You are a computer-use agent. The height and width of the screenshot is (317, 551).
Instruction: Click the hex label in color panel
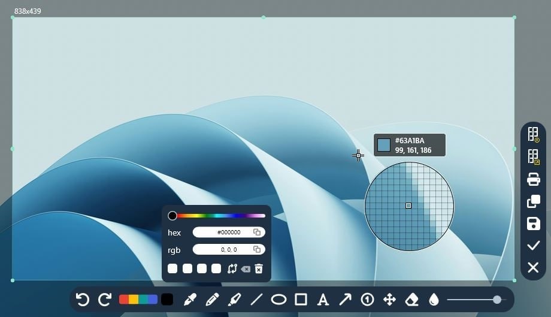174,233
